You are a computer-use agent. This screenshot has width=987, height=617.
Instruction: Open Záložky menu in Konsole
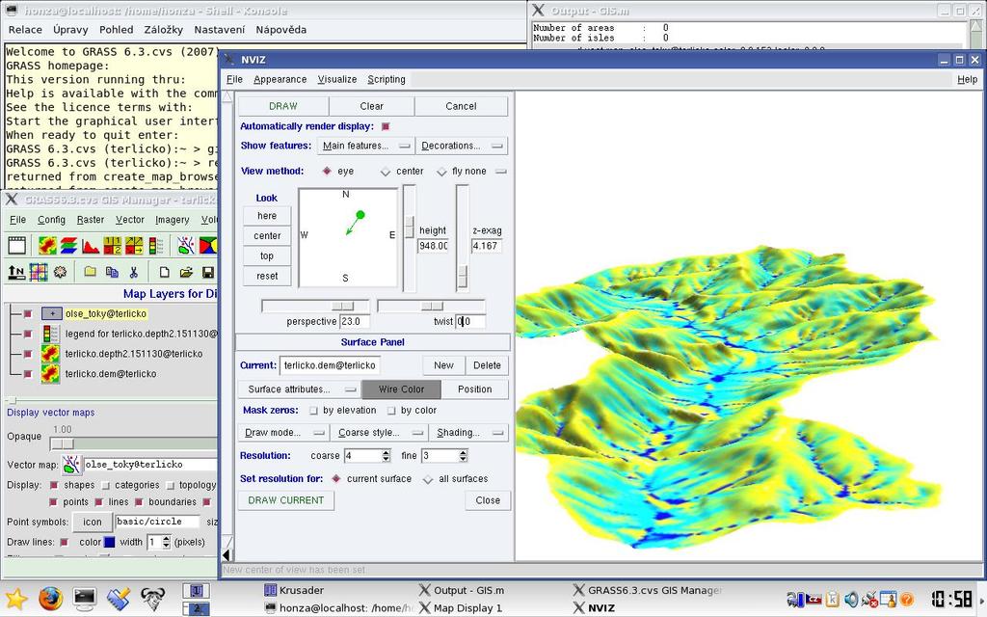coord(164,30)
